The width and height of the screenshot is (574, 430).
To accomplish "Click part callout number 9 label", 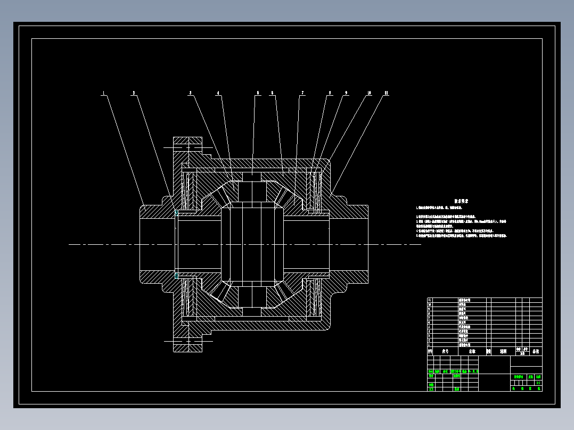I will pyautogui.click(x=346, y=93).
